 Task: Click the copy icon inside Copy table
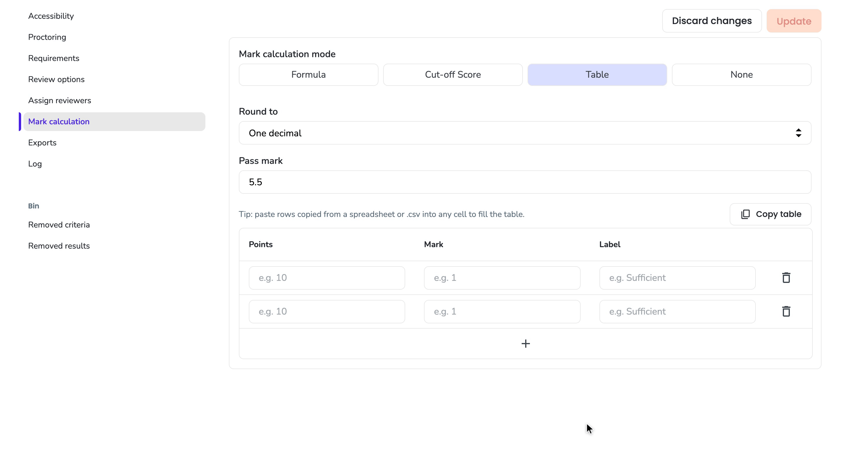745,214
